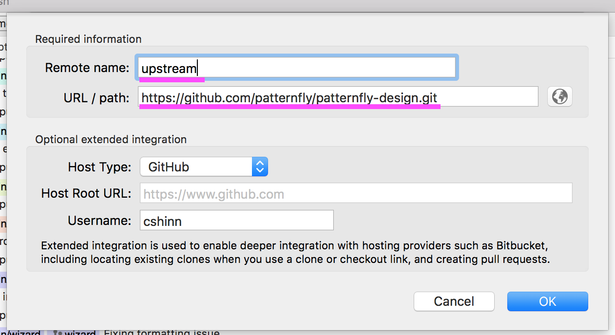Click inside the URL / path field
This screenshot has width=615, height=335.
[338, 96]
